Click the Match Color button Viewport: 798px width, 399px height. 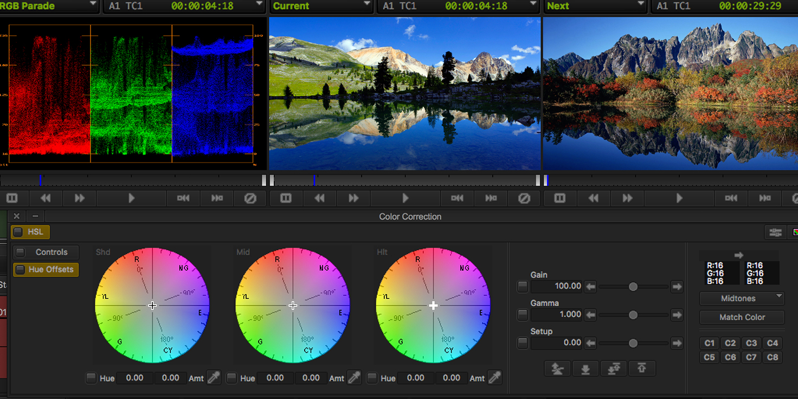click(742, 317)
